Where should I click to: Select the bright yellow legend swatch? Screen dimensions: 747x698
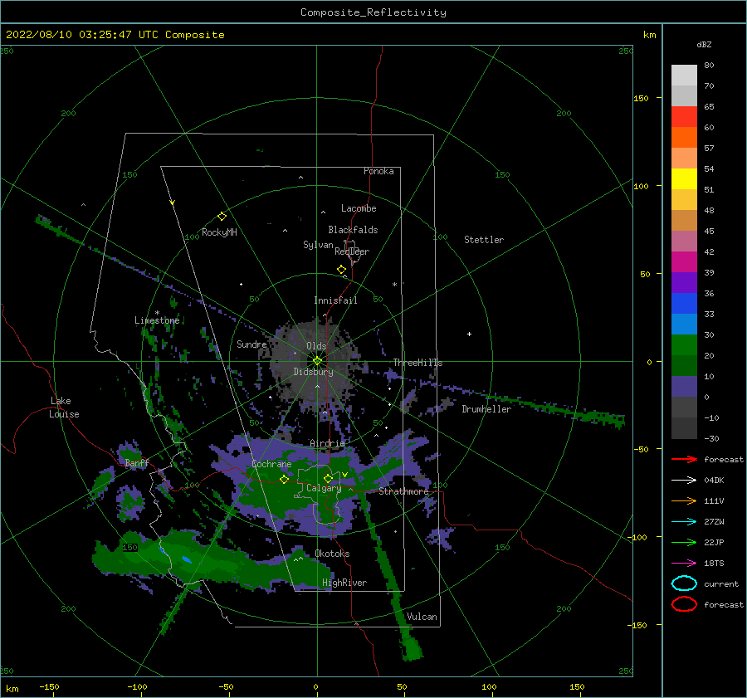pos(684,178)
